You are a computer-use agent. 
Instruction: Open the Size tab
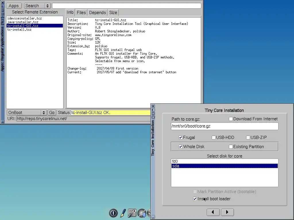tap(113, 13)
